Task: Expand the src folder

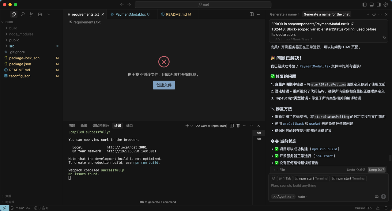Action: coord(31,46)
